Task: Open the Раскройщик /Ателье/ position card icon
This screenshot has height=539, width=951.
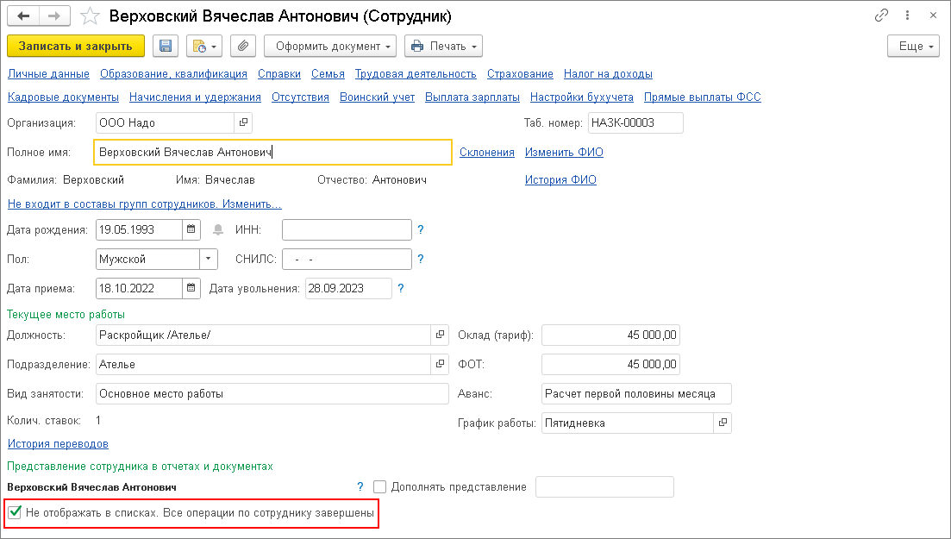Action: point(440,335)
